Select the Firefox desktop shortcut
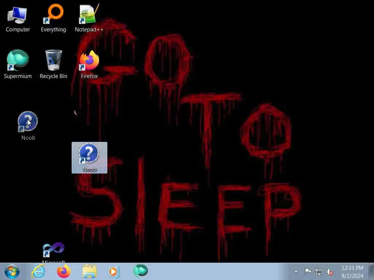The width and height of the screenshot is (374, 280). click(x=89, y=64)
